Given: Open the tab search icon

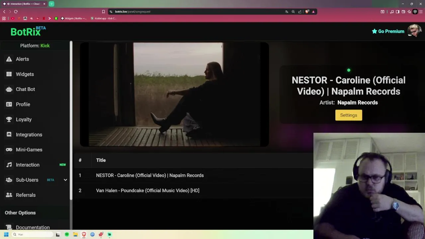Looking at the screenshot, I should point(382,12).
